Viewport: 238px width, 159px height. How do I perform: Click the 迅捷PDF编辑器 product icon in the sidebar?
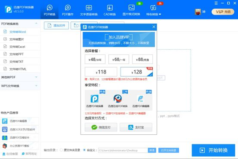[x=5, y=121]
